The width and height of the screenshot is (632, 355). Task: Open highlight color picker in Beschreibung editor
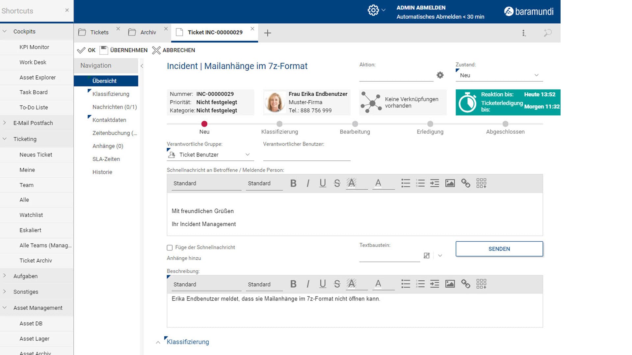click(356, 284)
